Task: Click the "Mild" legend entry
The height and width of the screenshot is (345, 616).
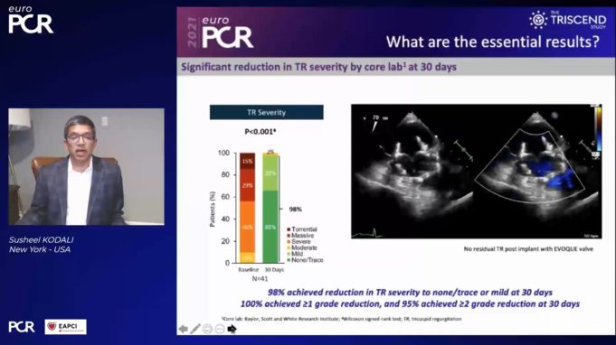Action: [x=295, y=254]
